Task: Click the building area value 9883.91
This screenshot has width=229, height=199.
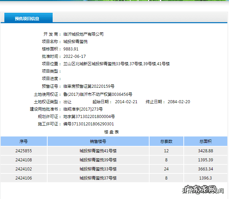Action: click(x=71, y=49)
